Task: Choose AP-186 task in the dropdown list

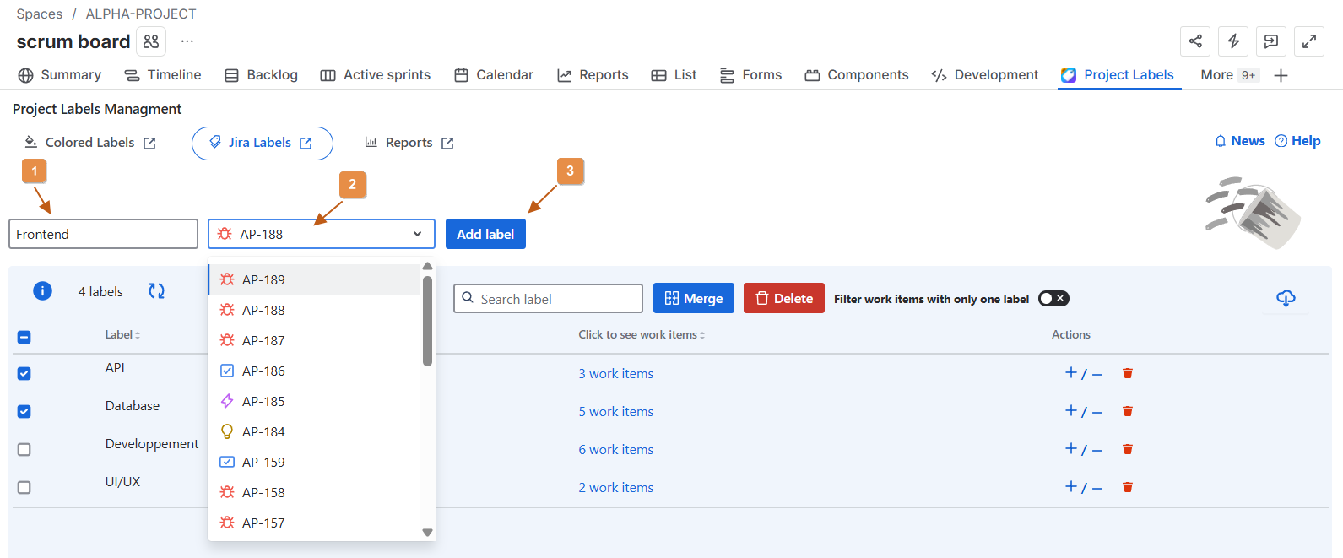Action: pyautogui.click(x=314, y=371)
